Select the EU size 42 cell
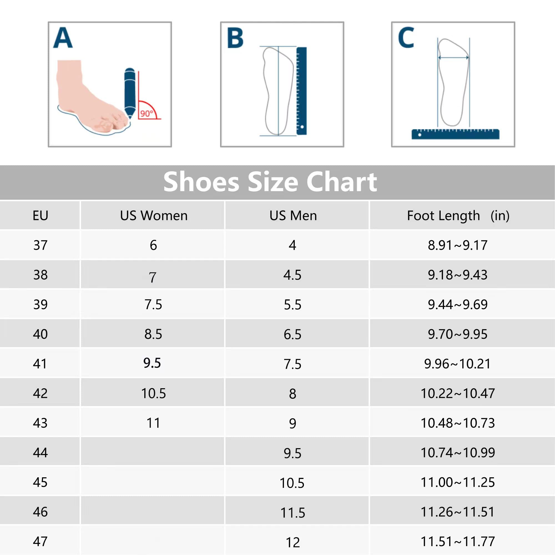Viewport: 555px width, 555px height. click(x=40, y=393)
